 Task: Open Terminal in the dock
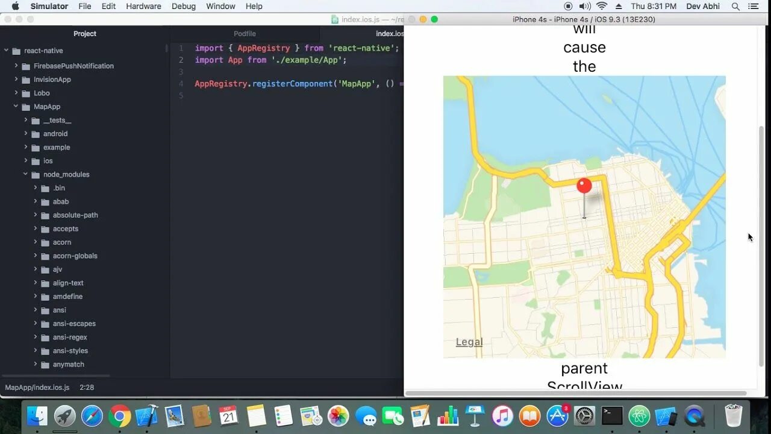(x=612, y=416)
